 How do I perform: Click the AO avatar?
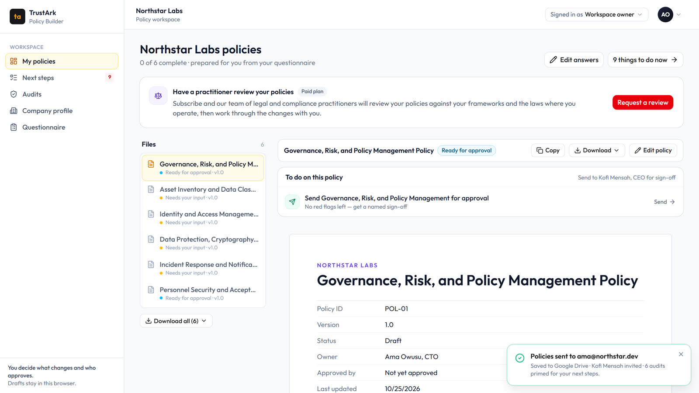(665, 14)
